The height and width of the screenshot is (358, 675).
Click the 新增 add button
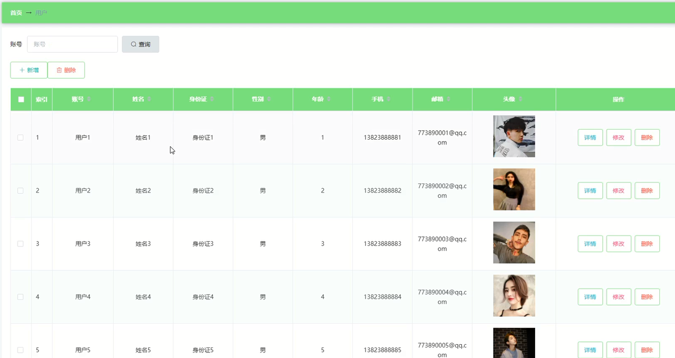coord(29,70)
